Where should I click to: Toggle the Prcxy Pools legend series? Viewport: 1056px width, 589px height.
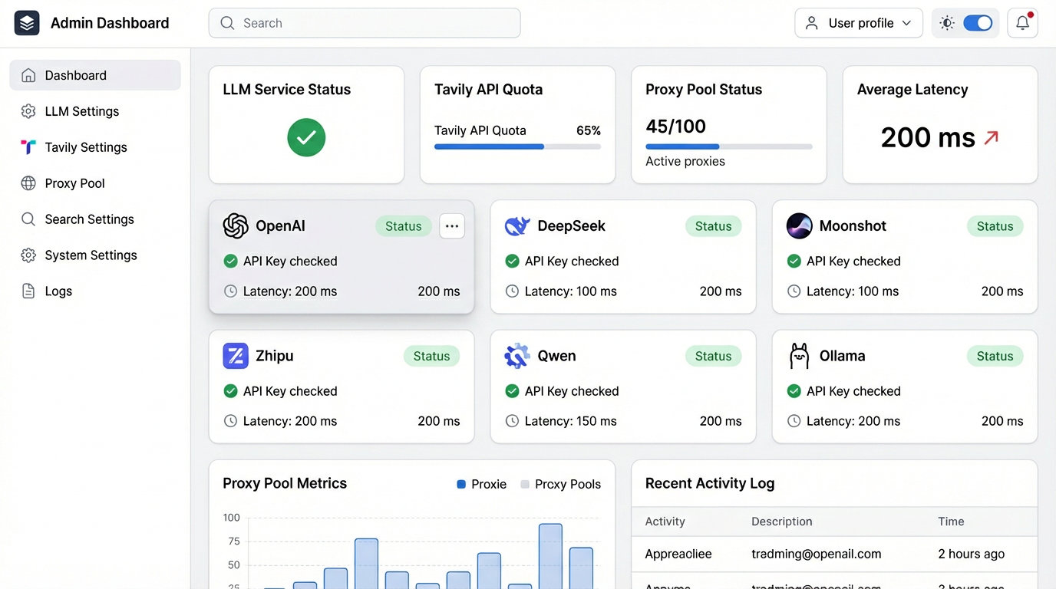tap(560, 484)
